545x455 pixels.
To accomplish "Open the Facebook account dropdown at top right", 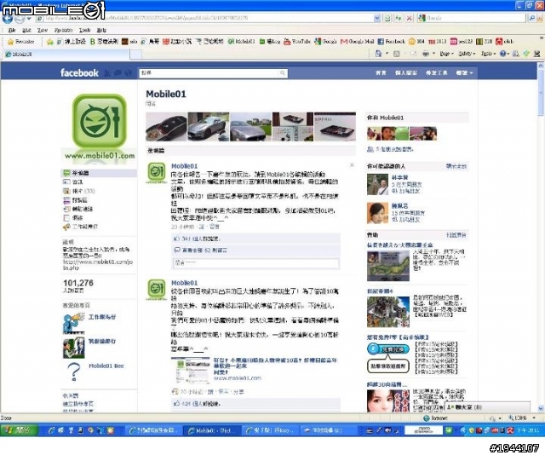I will [x=464, y=72].
